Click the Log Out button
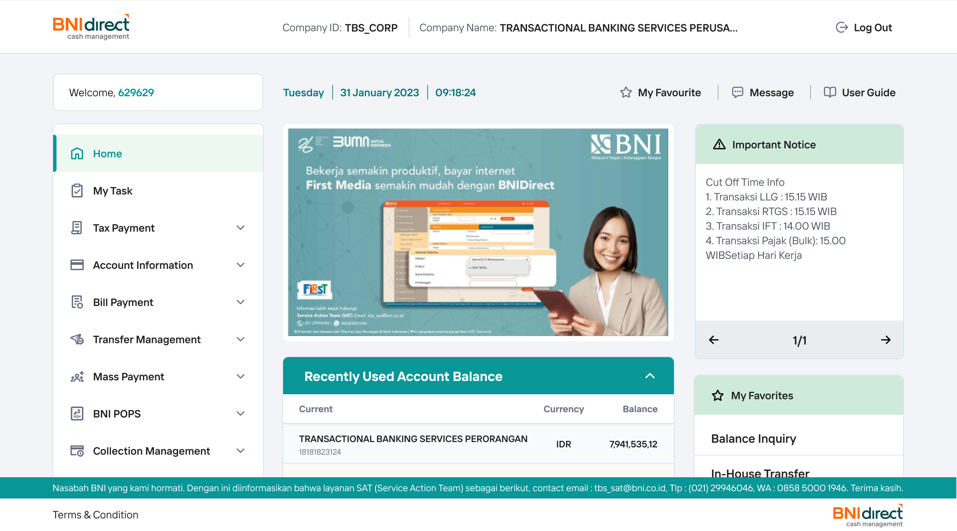Image resolution: width=957 pixels, height=531 pixels. coord(863,27)
